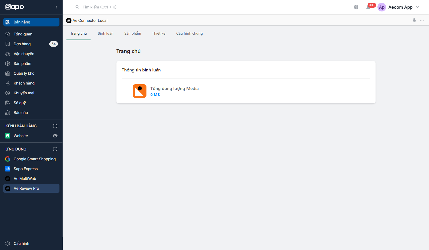Collapse the left sidebar with chevron
The image size is (429, 250).
56,7
